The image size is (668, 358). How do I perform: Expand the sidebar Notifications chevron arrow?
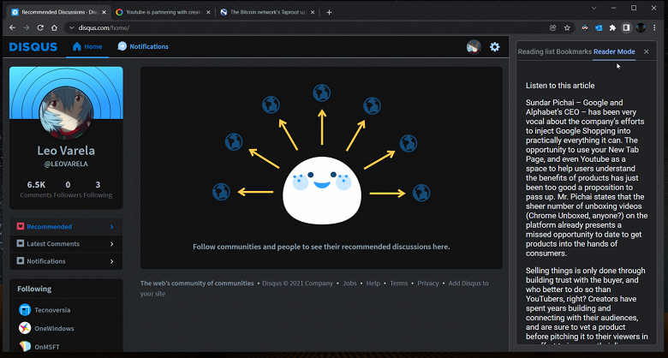111,261
